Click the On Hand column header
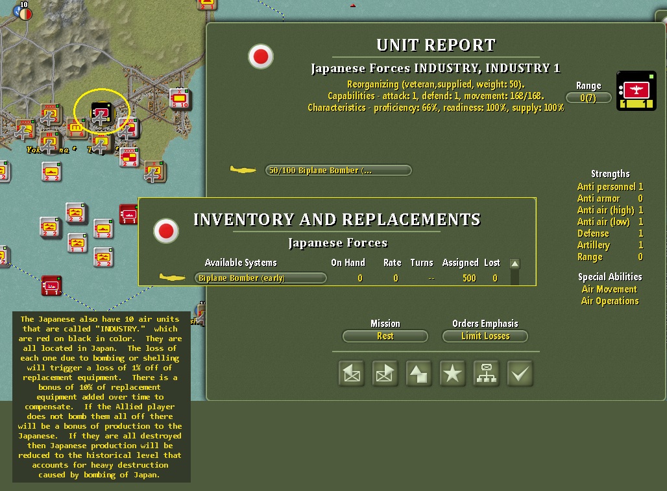667x491 pixels. point(348,263)
